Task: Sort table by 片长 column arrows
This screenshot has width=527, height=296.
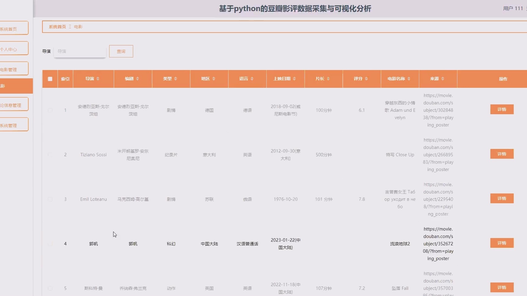Action: coord(328,79)
